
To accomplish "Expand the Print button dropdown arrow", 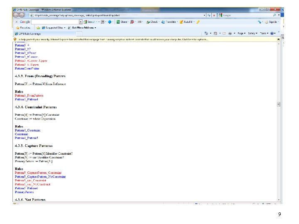I will tap(234, 33).
